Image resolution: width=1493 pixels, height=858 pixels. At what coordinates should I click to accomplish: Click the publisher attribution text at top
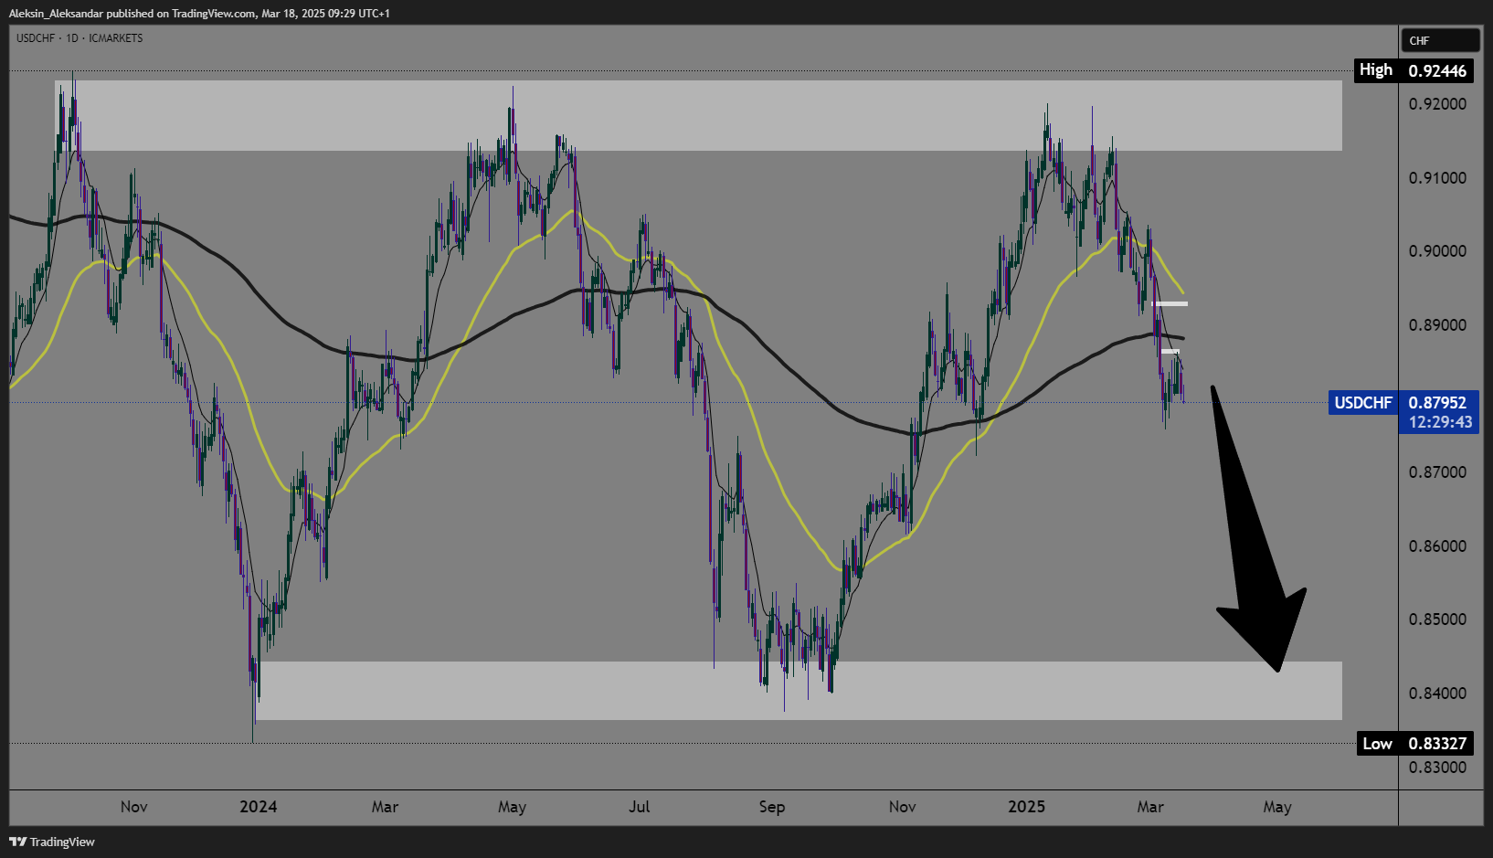click(x=199, y=14)
